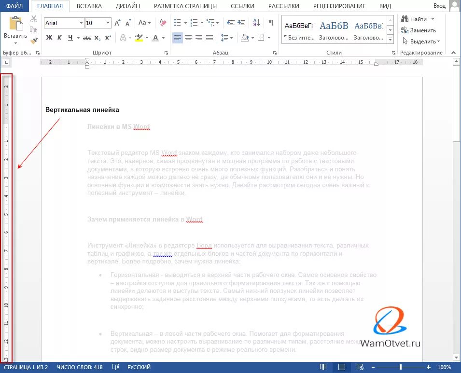Click the bulleted list icon
461x373 pixels.
click(177, 23)
